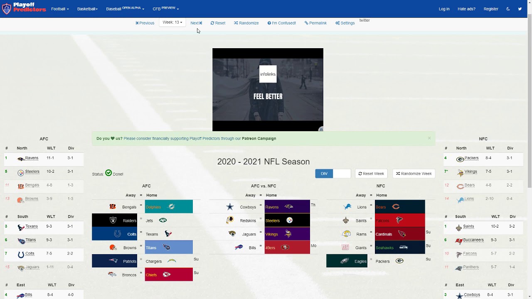Click Falcons logo in Saints matchup

coord(399,221)
